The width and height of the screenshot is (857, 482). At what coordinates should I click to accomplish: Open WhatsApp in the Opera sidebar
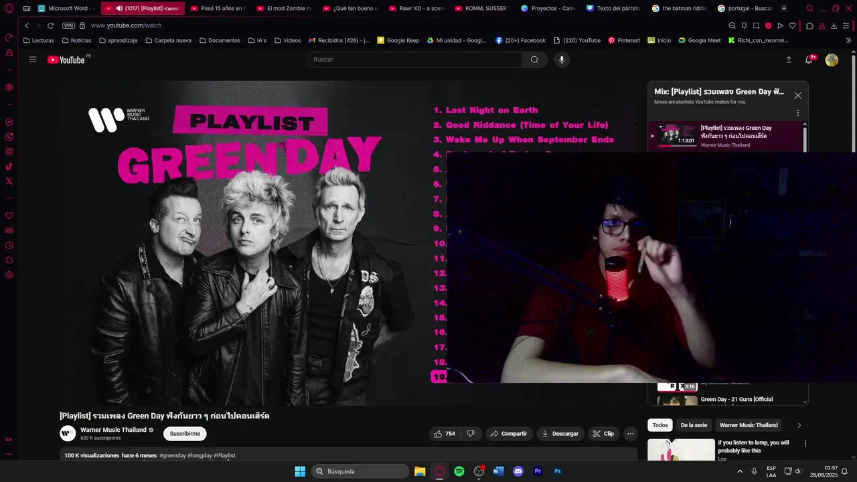(x=9, y=137)
